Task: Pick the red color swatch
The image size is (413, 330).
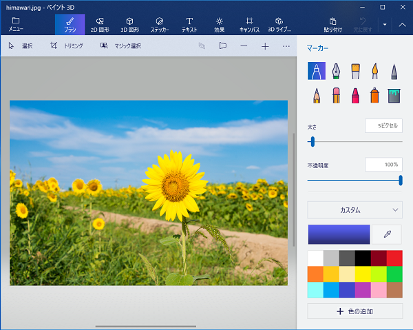Action: 394,258
